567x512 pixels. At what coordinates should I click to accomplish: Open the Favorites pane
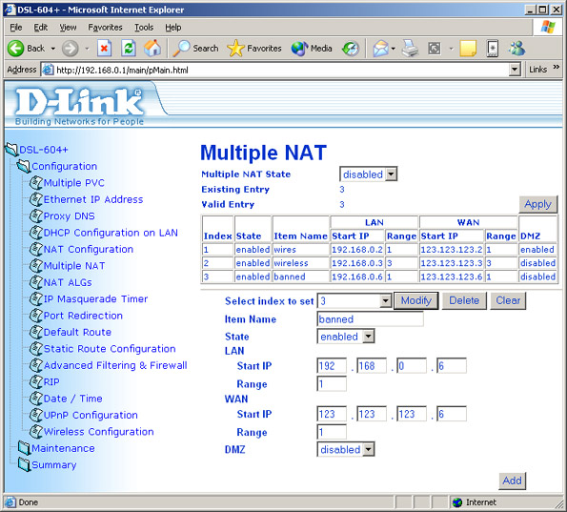pyautogui.click(x=254, y=48)
